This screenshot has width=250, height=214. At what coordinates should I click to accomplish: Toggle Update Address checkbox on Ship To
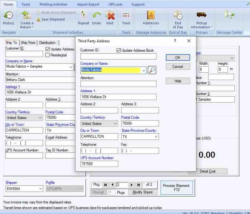tap(48, 49)
